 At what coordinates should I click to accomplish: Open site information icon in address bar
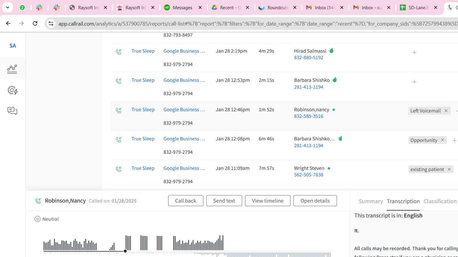point(51,23)
